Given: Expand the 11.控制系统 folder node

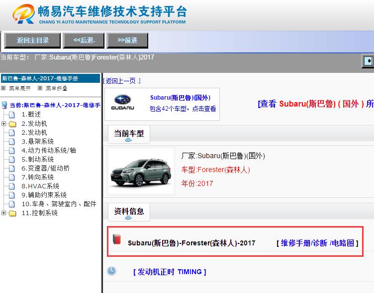Looking at the screenshot, I should [3, 213].
